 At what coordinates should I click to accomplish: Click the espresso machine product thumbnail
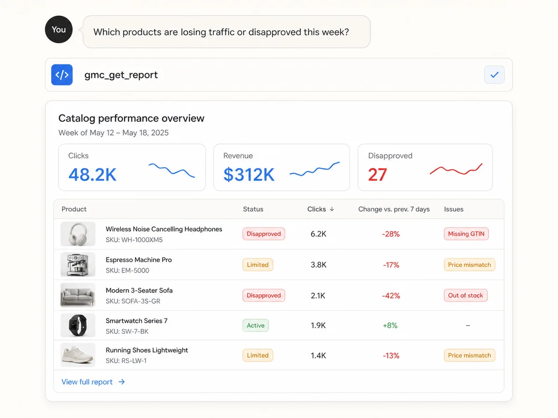(78, 265)
